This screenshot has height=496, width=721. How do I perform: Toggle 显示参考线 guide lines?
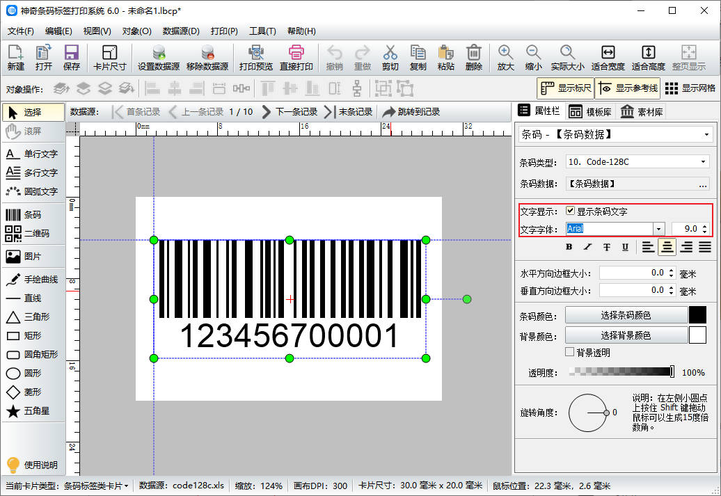[x=628, y=88]
